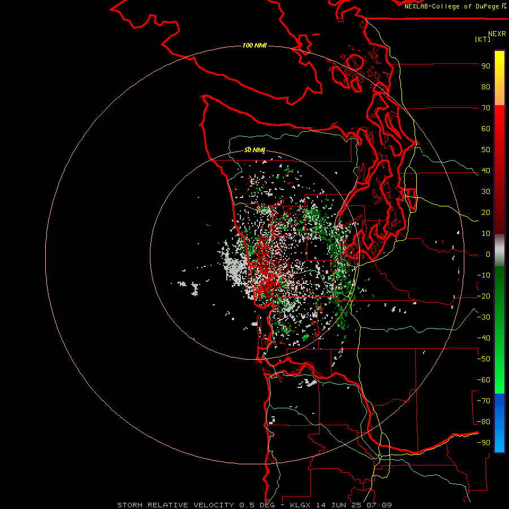Click the 14 JUN 25 date text
The width and height of the screenshot is (509, 509).
coord(339,505)
